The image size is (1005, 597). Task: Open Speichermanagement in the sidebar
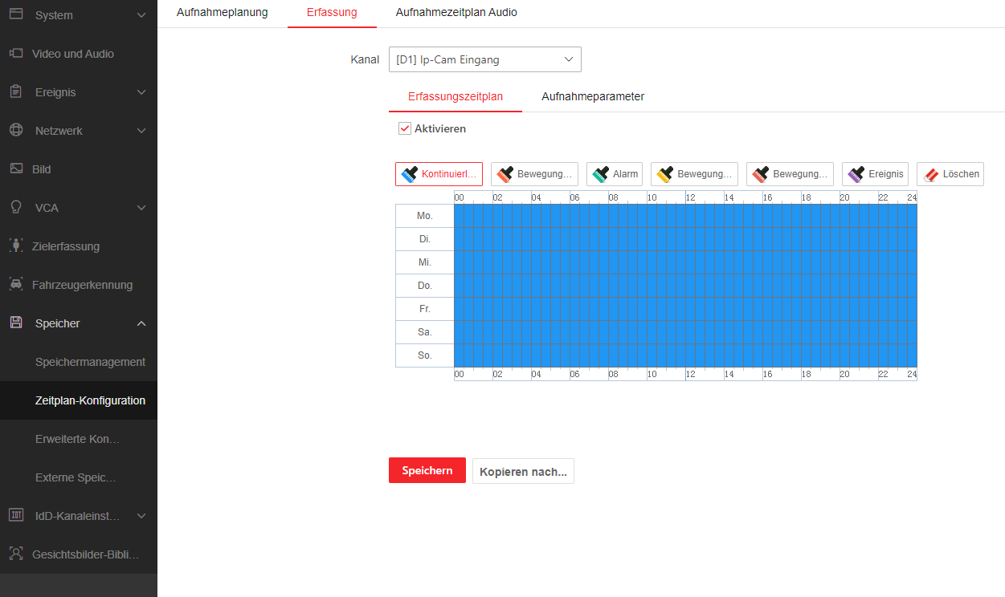pos(90,362)
